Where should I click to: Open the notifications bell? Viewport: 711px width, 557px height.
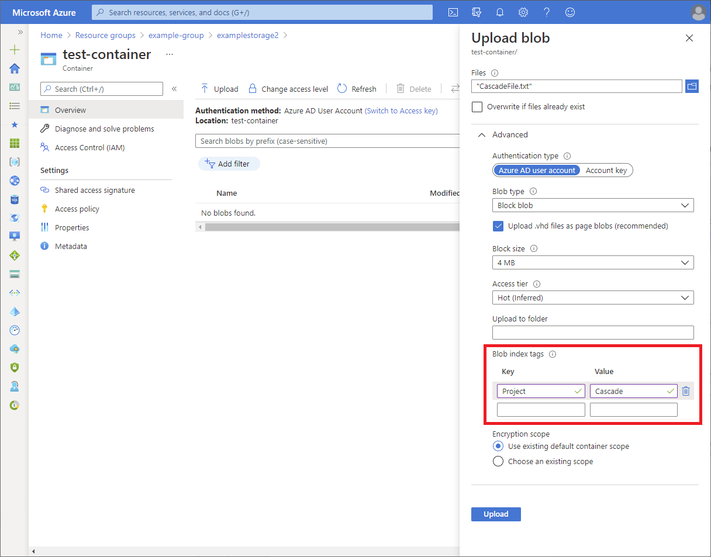[x=500, y=12]
